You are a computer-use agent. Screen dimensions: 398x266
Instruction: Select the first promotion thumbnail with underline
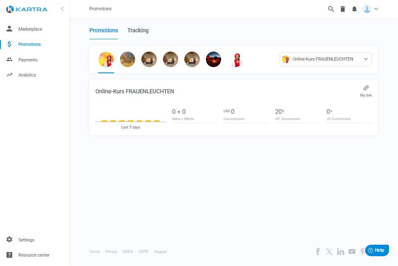coord(106,59)
